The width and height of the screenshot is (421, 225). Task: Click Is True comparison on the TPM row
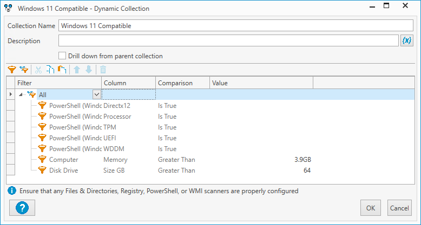pyautogui.click(x=167, y=127)
